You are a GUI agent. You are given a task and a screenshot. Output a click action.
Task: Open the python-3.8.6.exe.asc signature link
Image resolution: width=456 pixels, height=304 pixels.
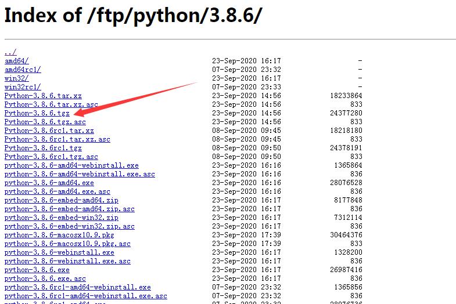[x=45, y=278]
